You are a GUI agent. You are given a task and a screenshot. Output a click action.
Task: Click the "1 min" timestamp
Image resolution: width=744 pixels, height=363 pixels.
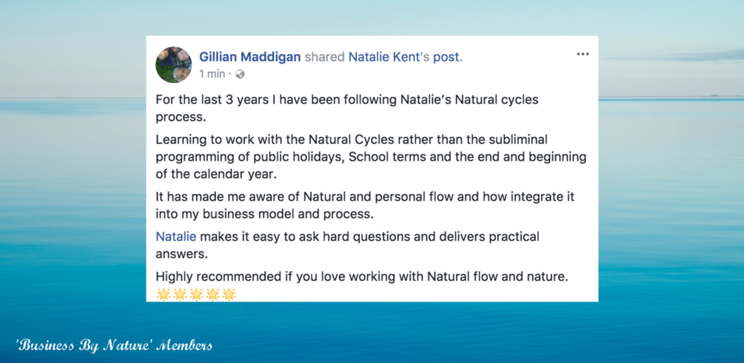point(212,74)
